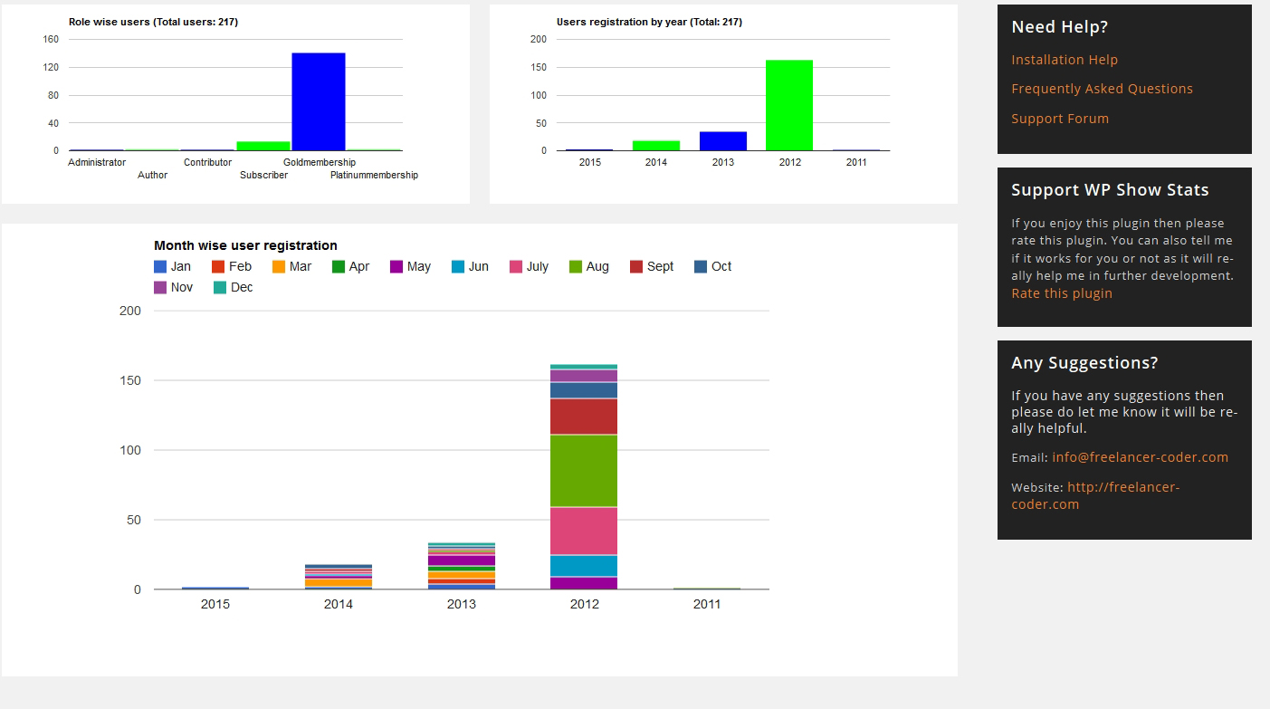The image size is (1270, 709).
Task: Click the info@freelancer-coder.com email link
Action: (x=1140, y=457)
